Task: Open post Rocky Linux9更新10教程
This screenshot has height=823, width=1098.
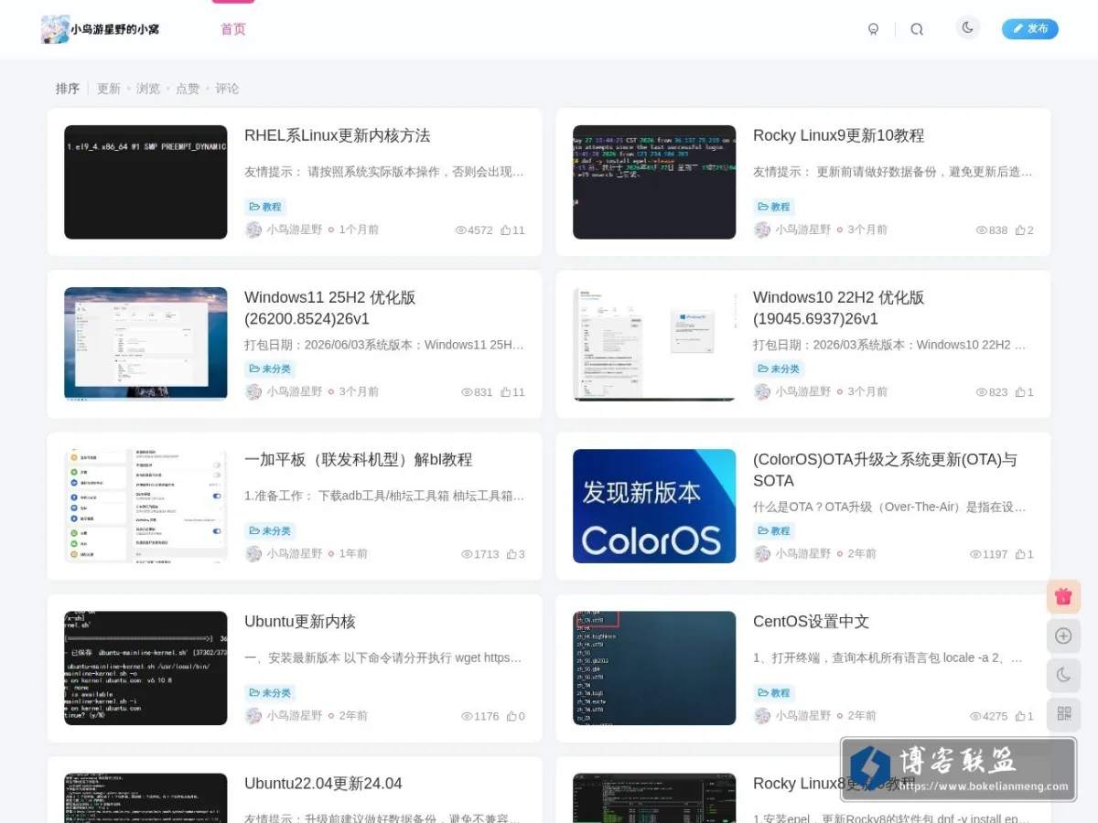Action: point(838,135)
